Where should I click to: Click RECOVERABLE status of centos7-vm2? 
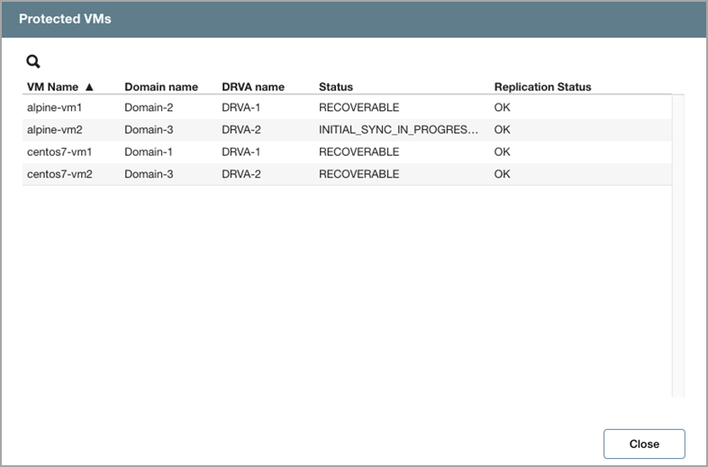[x=359, y=174]
